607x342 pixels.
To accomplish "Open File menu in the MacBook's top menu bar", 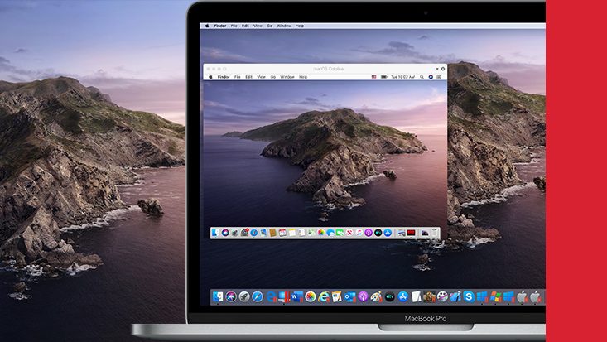I will point(234,26).
